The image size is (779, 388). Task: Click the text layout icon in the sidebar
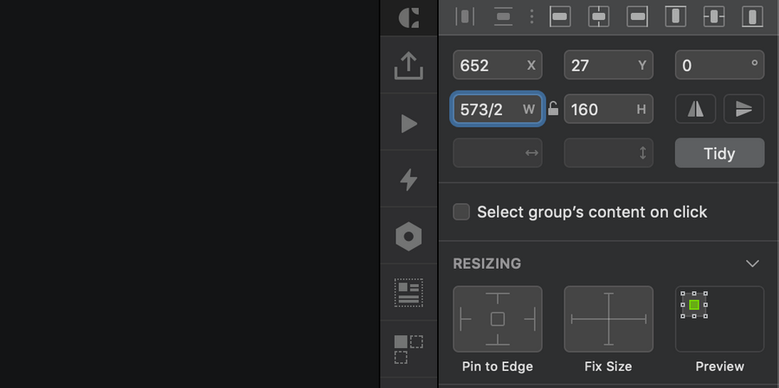[409, 293]
